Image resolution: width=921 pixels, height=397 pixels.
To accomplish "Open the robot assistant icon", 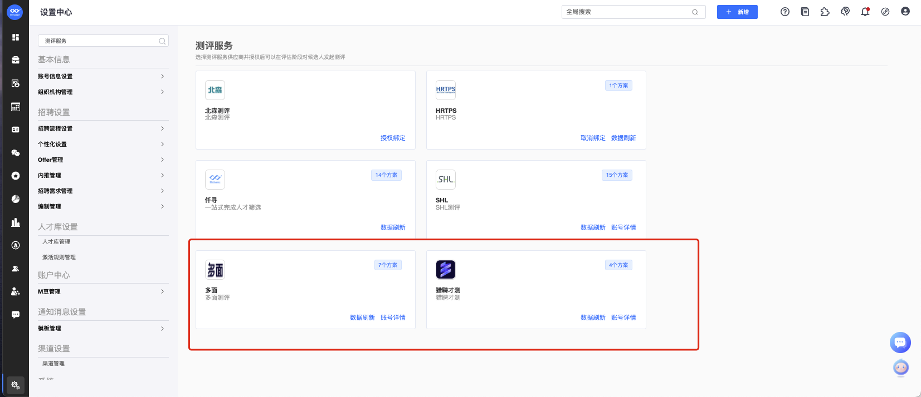I will coord(901,368).
